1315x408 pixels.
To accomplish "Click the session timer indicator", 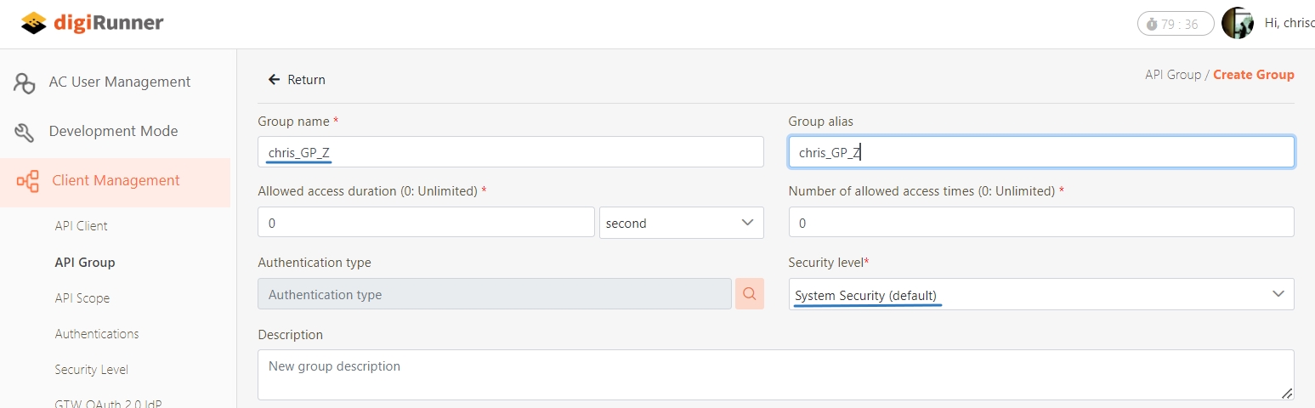I will tap(1175, 24).
